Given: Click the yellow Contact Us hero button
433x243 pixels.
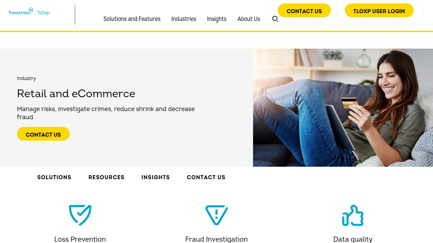Looking at the screenshot, I should (43, 134).
